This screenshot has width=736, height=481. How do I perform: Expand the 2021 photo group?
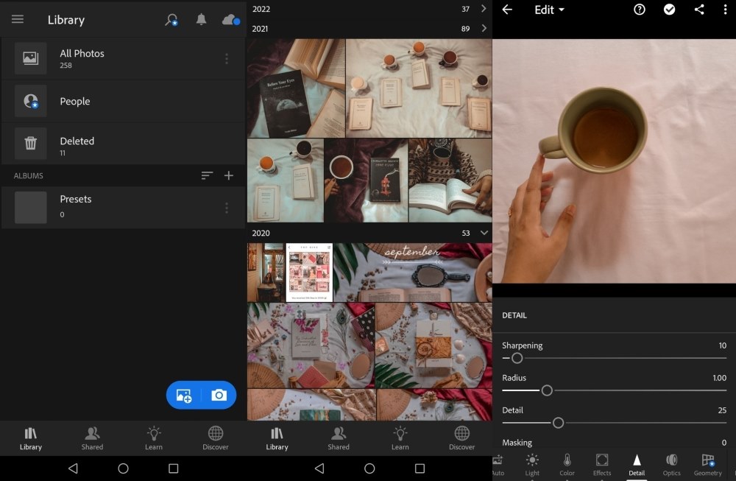pyautogui.click(x=484, y=28)
